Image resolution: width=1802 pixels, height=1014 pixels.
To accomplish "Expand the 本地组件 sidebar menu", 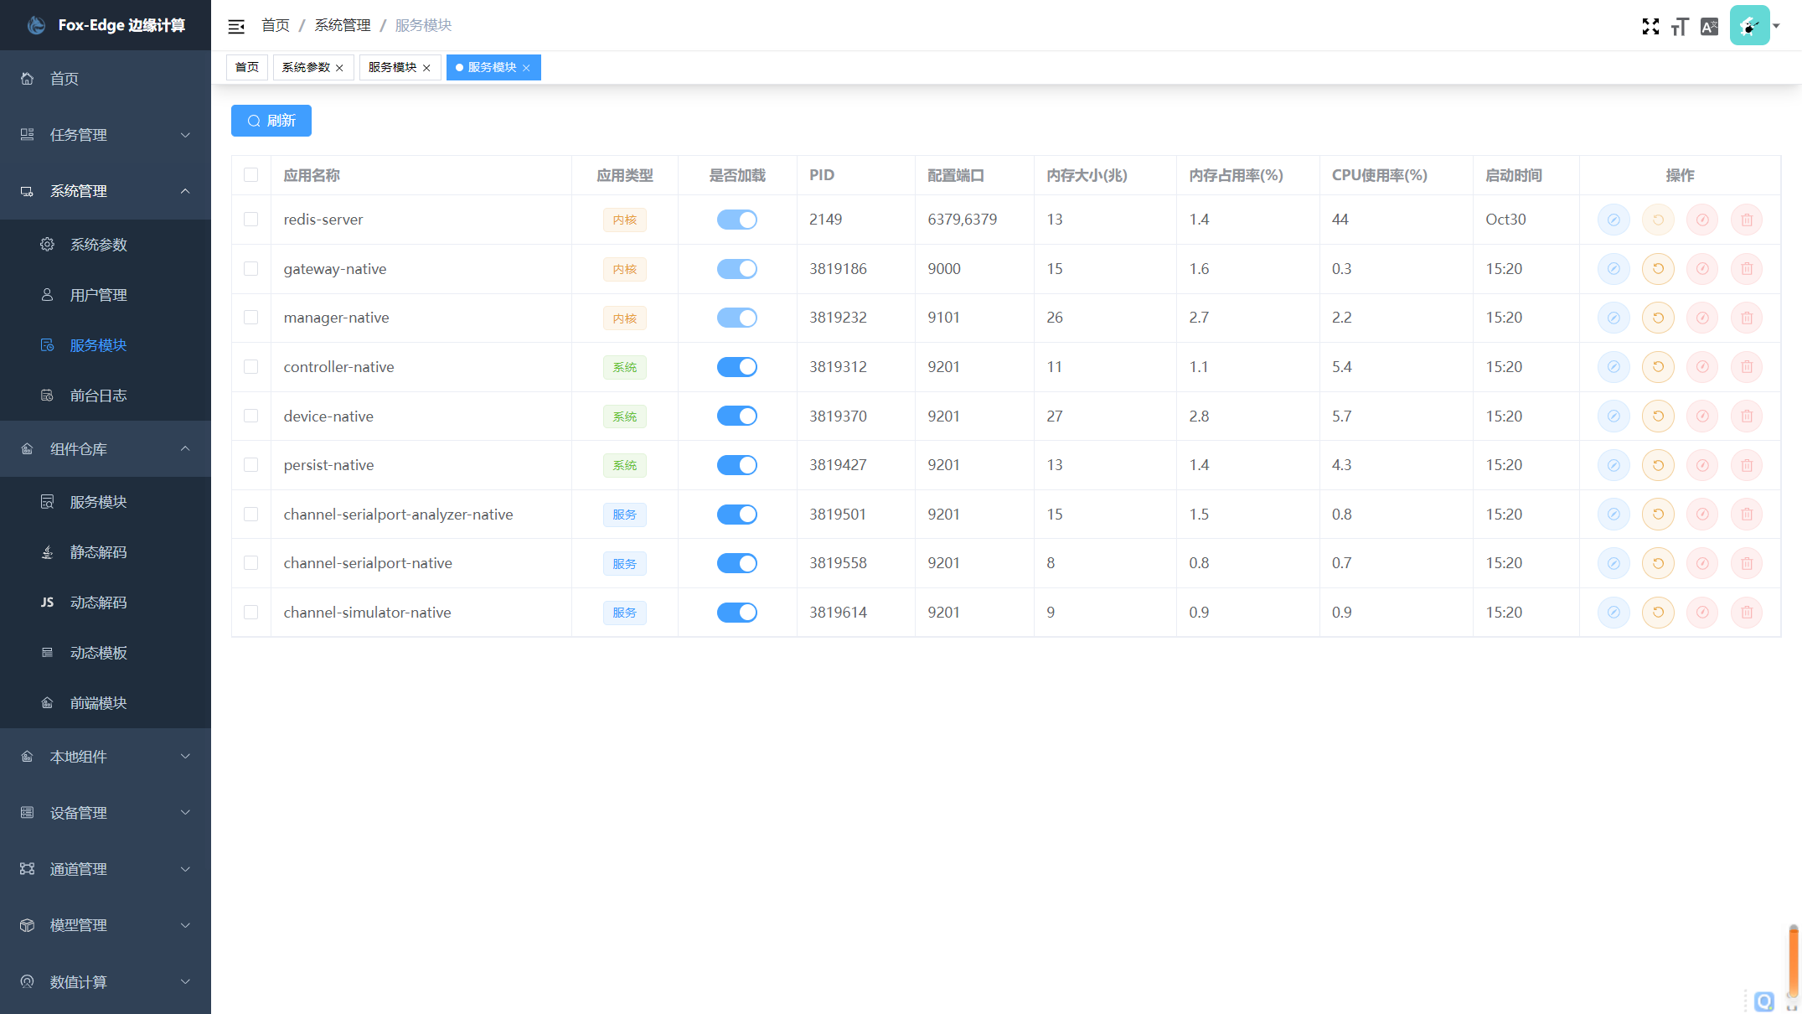I will 106,757.
